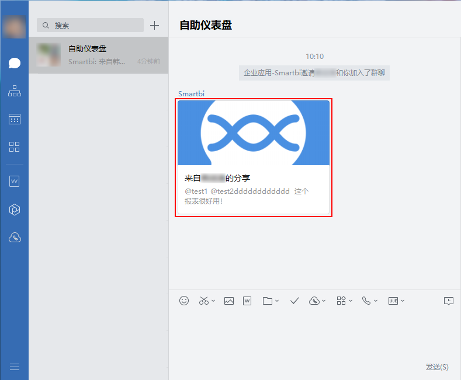Open the hamburger menu at sidebar bottom
Image resolution: width=461 pixels, height=380 pixels.
coord(15,367)
